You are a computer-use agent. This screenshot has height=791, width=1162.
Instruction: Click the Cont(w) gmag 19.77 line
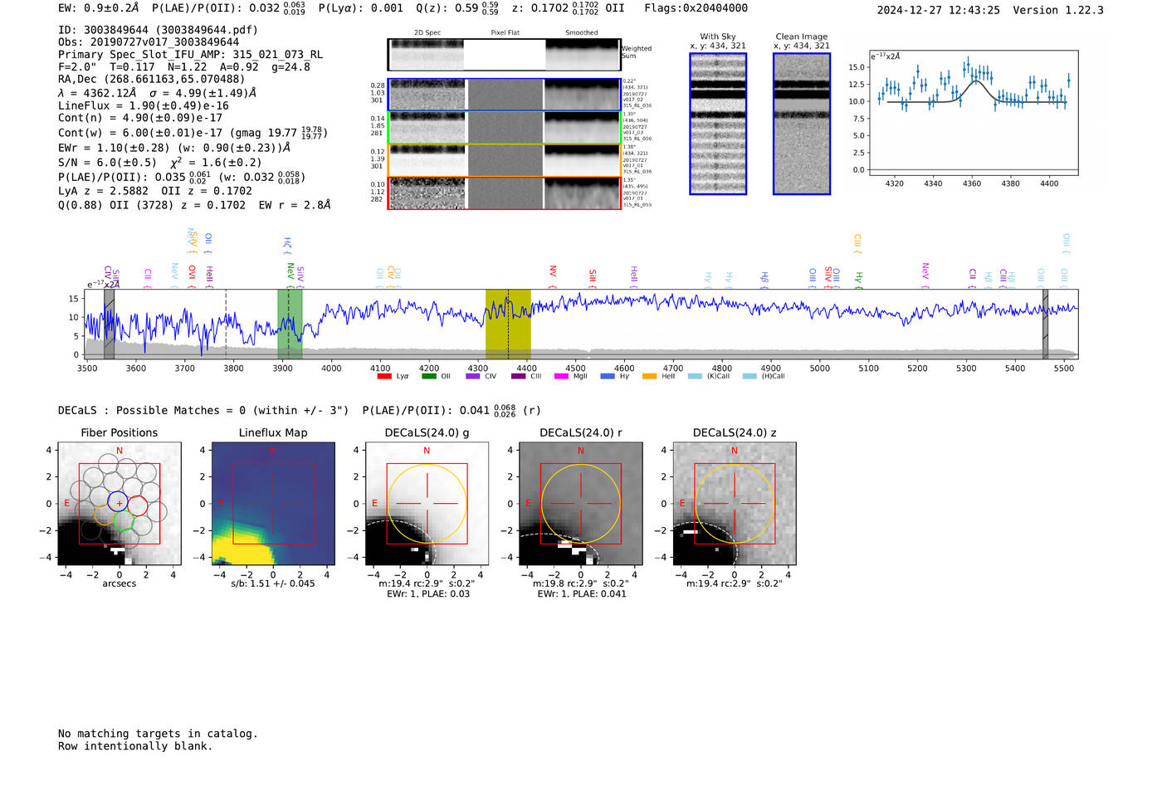(x=193, y=133)
